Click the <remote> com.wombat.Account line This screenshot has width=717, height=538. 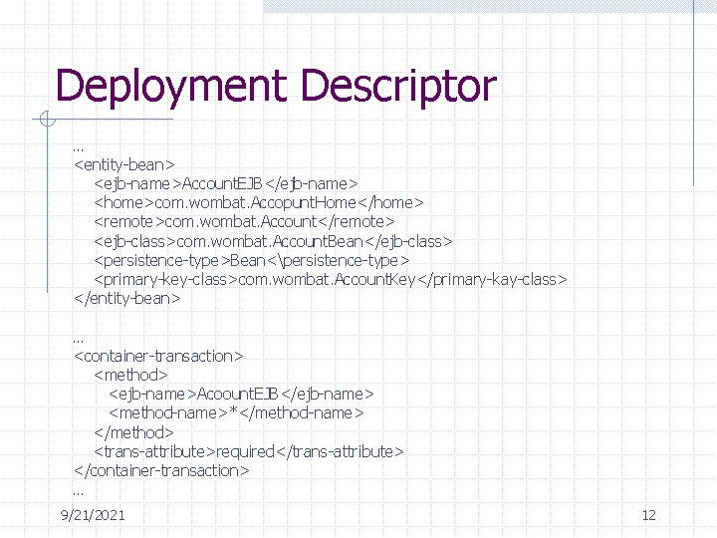(x=244, y=222)
